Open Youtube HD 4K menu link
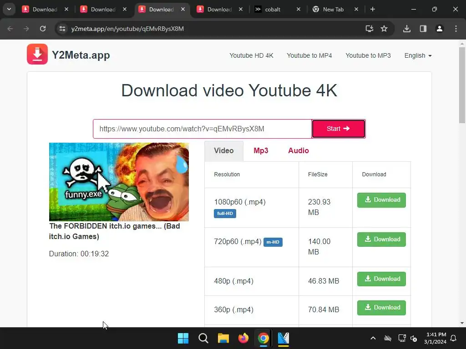This screenshot has width=466, height=349. coord(251,55)
